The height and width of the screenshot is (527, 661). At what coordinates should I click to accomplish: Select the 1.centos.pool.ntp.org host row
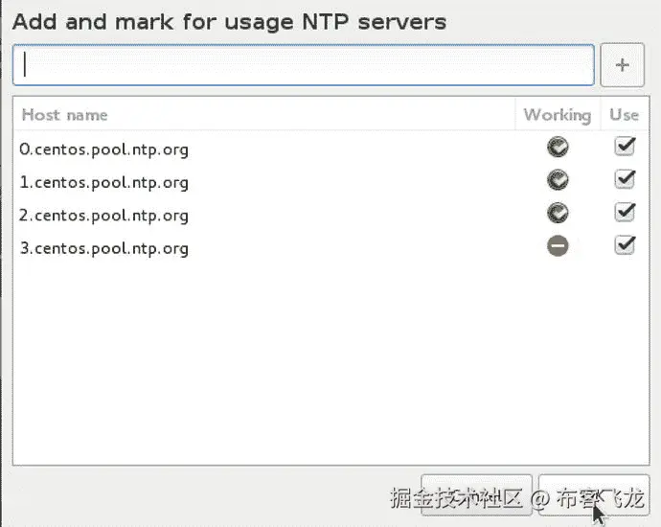(330, 180)
